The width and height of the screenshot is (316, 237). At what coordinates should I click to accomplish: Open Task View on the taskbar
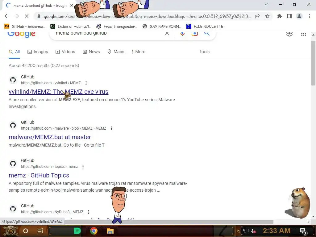40,231
